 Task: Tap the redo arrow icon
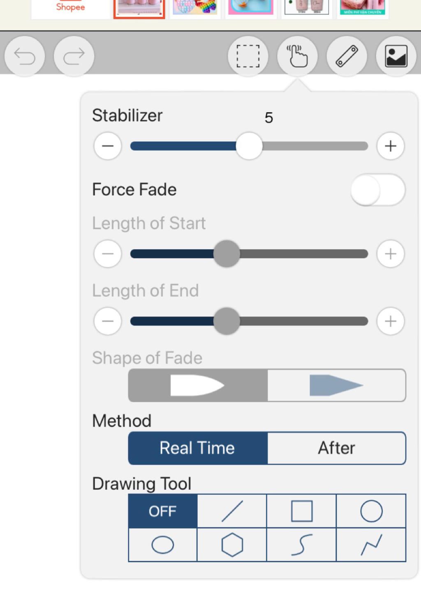tap(74, 56)
